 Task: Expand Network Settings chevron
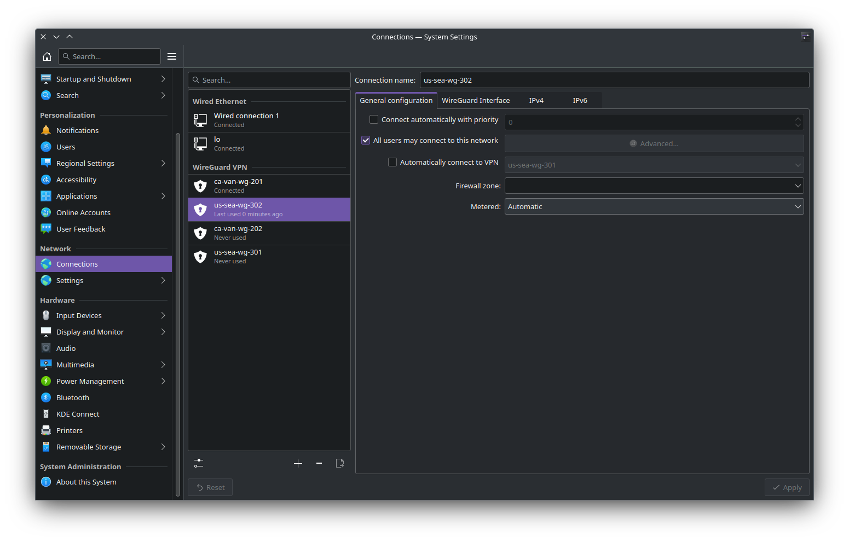(163, 280)
